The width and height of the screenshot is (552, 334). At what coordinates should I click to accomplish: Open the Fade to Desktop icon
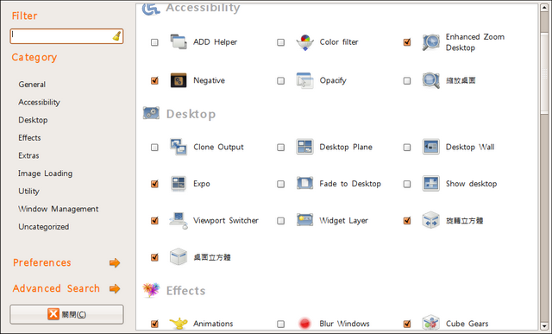(304, 184)
